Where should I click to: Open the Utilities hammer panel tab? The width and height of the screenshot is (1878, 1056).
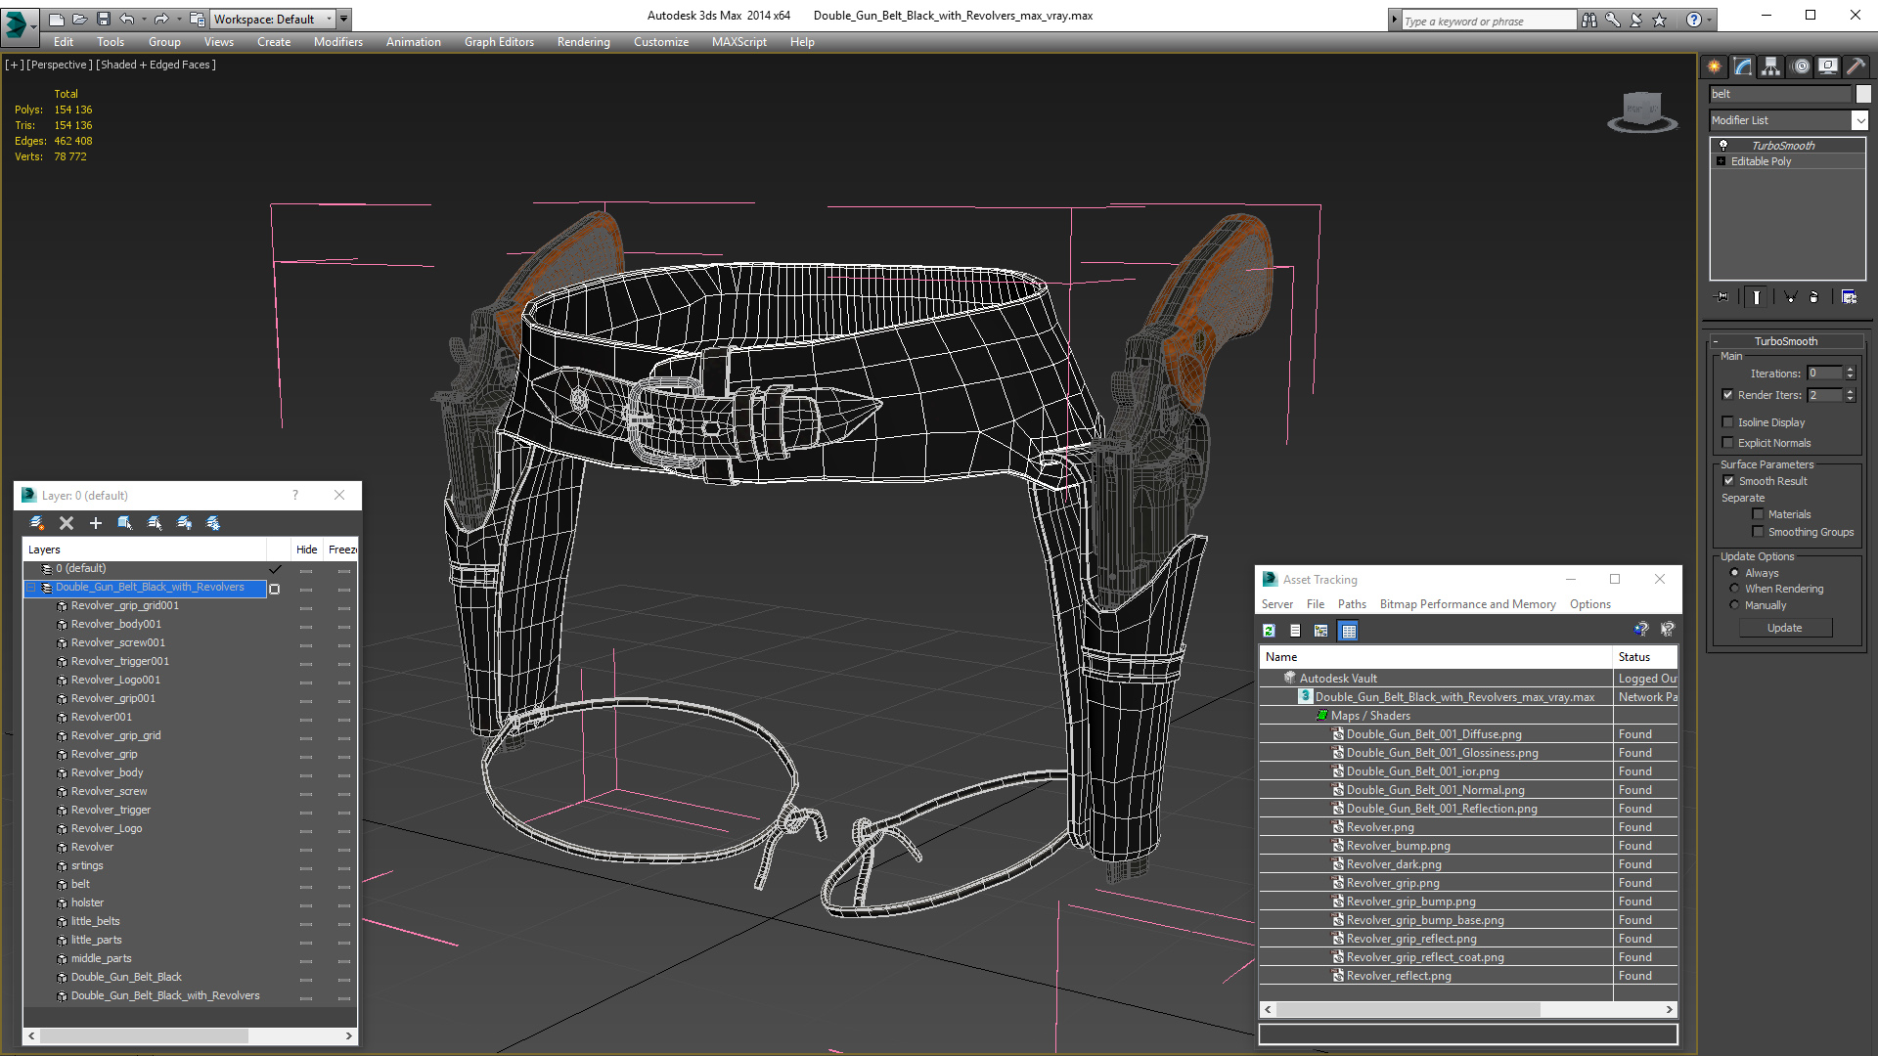1856,66
